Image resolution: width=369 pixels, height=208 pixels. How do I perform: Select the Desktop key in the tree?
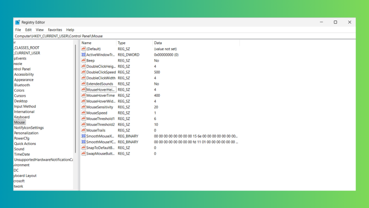point(21,101)
